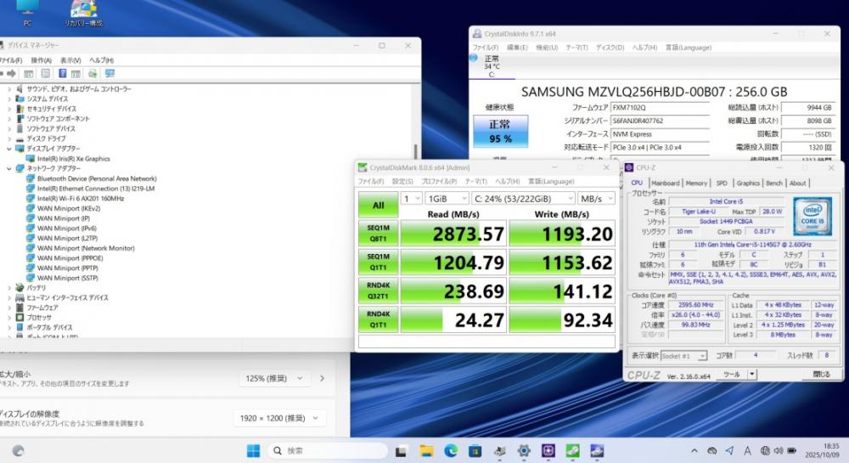
Task: Select the Intel Iris Xe Graphics device
Action: click(73, 158)
